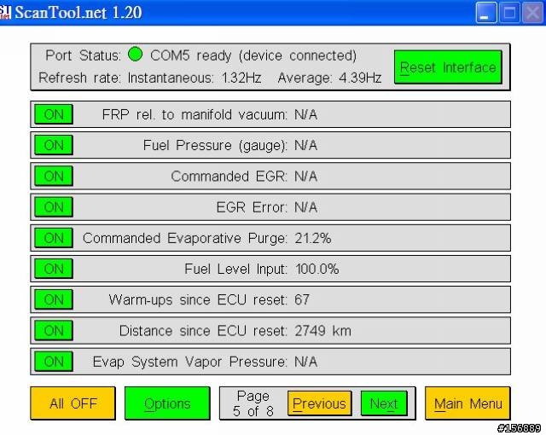Click the 'Commanded EGR:' label
This screenshot has width=546, height=435.
pos(229,177)
